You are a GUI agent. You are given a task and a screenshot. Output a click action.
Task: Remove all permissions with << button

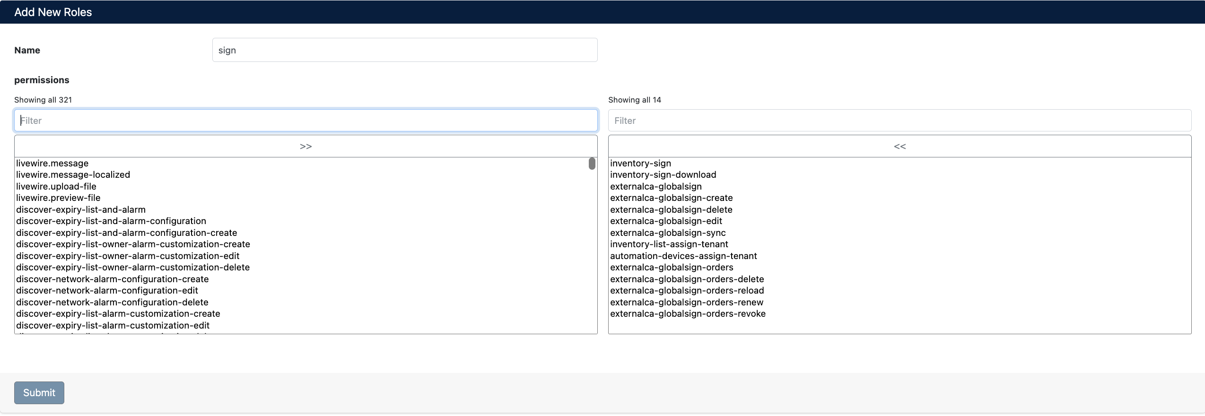click(x=899, y=147)
